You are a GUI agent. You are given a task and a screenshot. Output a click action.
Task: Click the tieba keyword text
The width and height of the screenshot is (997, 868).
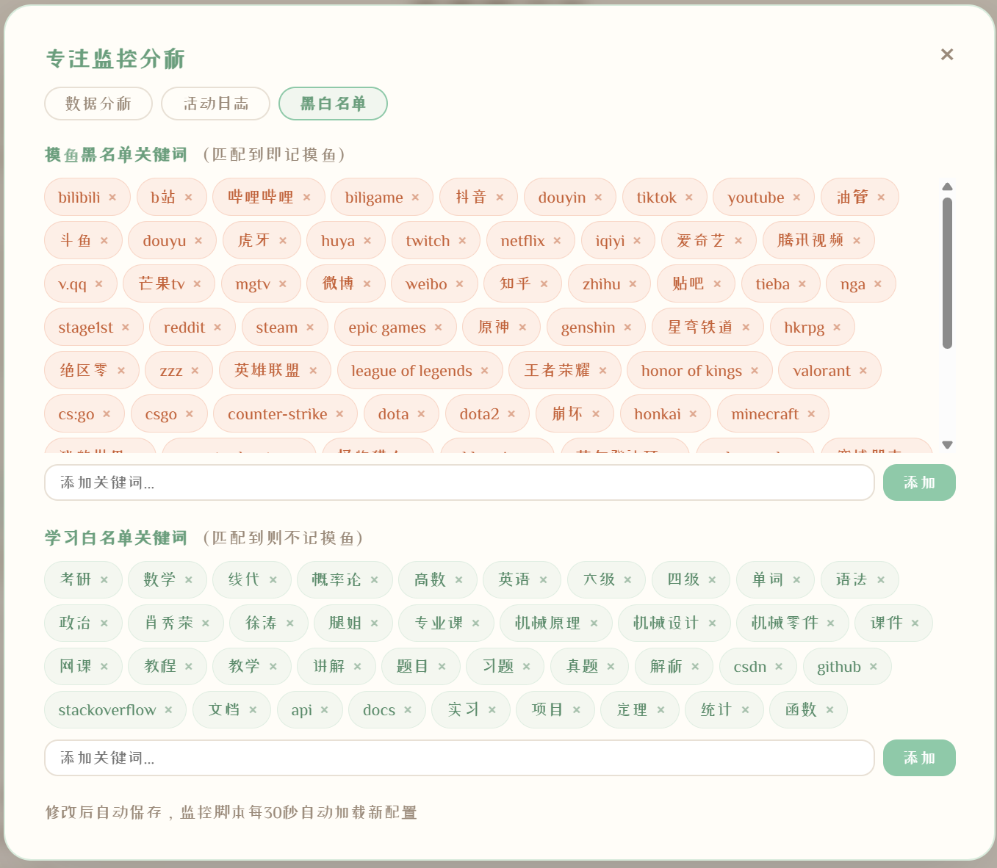[x=773, y=284]
